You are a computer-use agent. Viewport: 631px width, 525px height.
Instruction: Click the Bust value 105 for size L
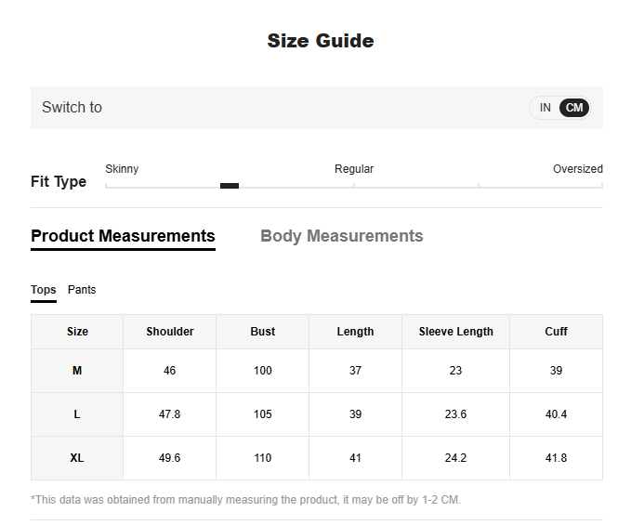tap(263, 414)
